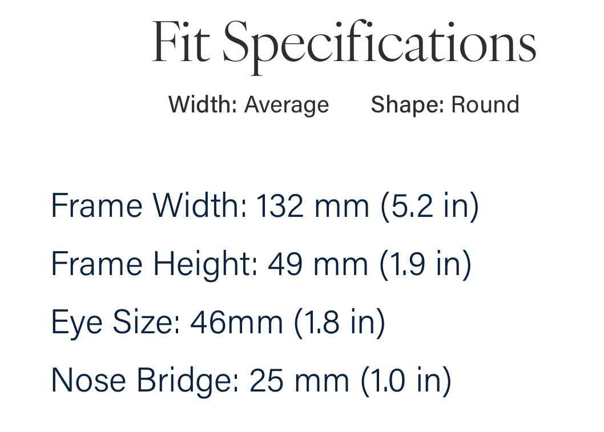
Task: Click the (1.8 in) measurement
Action: click(340, 322)
